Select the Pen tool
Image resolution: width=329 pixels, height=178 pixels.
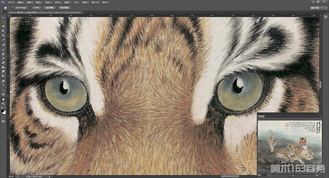(3, 81)
